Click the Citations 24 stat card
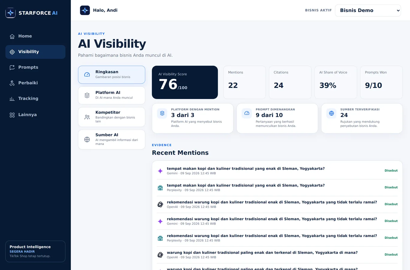Screen dimensions: 410x270 (290, 82)
